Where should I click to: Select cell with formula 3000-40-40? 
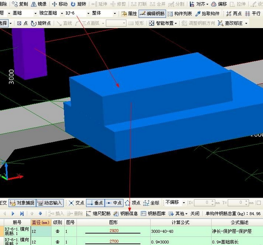pos(181,231)
